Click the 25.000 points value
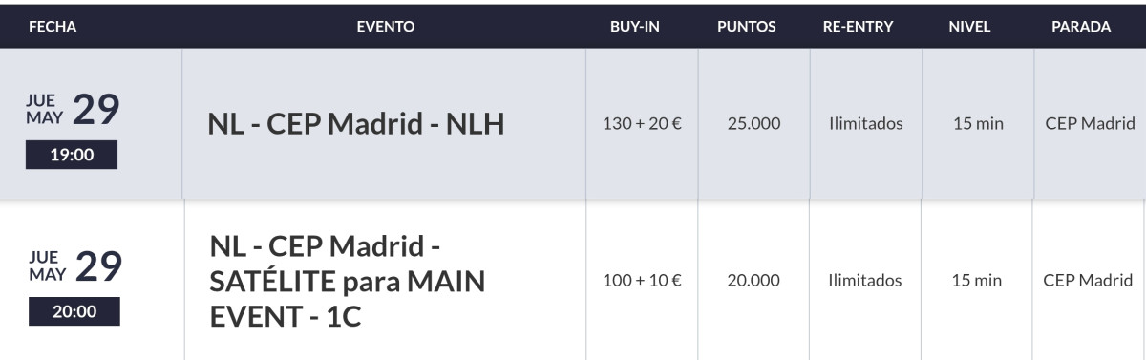 (753, 123)
